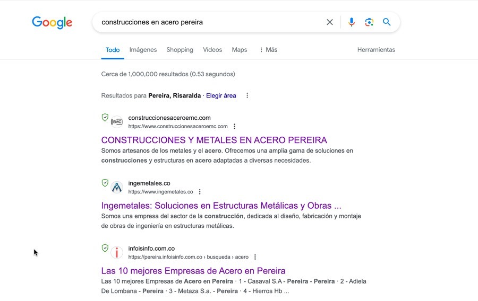Switch to the Imágenes tab
Image resolution: width=478 pixels, height=301 pixels.
(143, 50)
